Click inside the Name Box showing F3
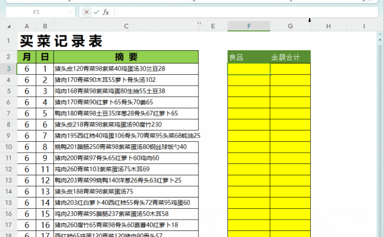Viewport: 384px width, 237px height. point(36,12)
